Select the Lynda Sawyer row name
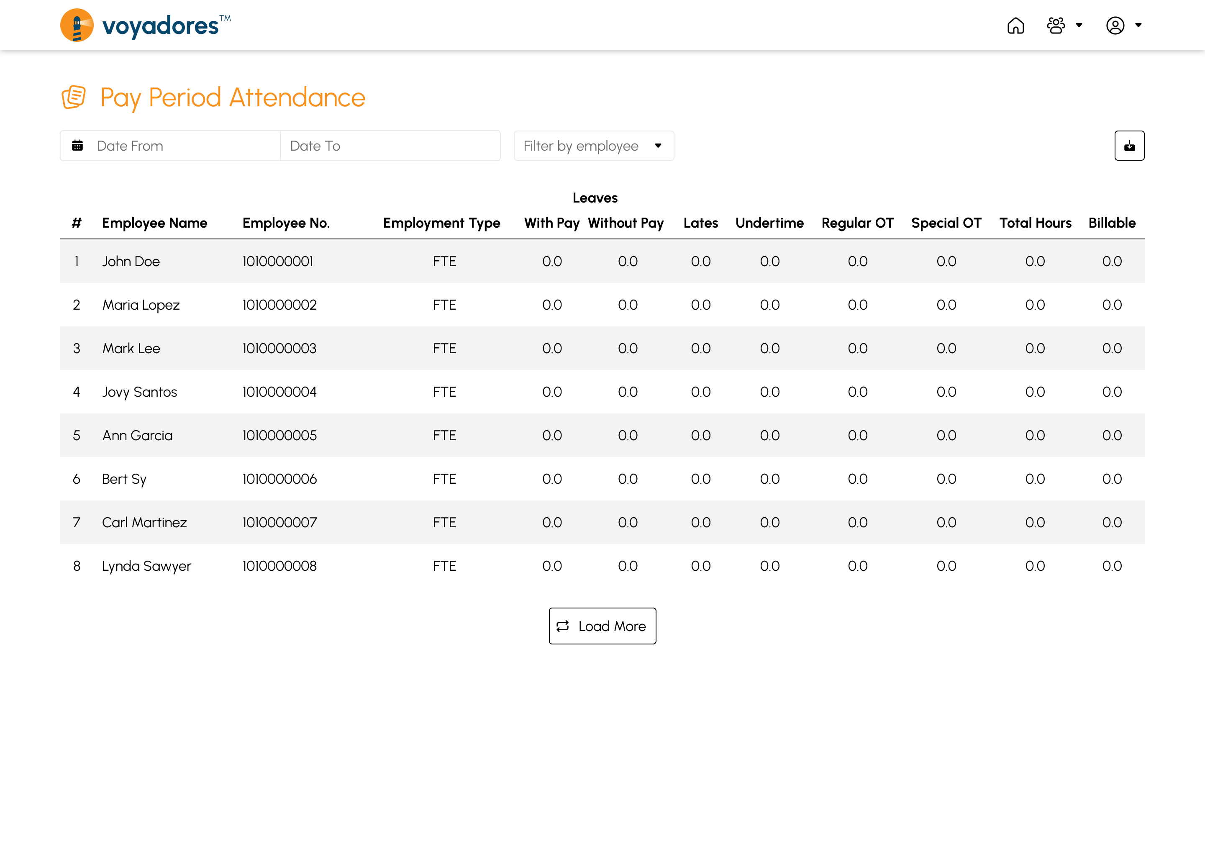Screen dimensions: 1205x857 pos(146,566)
